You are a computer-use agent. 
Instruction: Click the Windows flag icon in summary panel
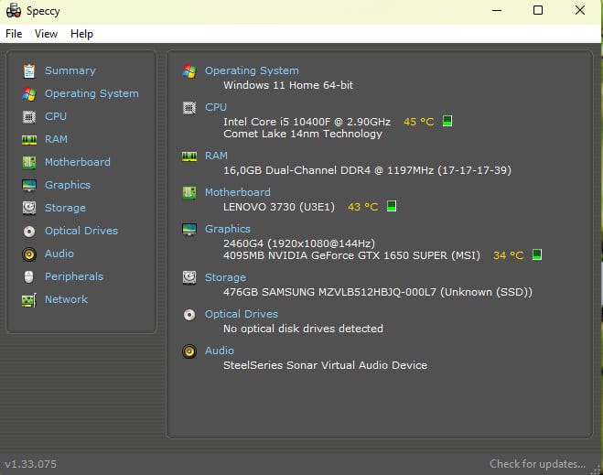pos(189,71)
